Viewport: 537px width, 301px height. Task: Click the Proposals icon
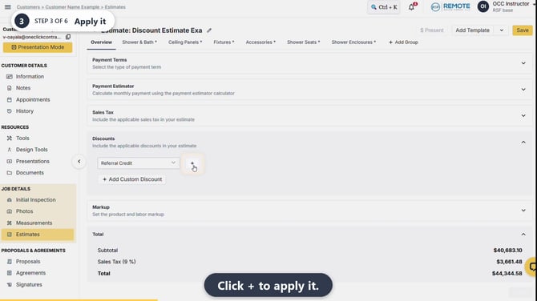[10, 262]
